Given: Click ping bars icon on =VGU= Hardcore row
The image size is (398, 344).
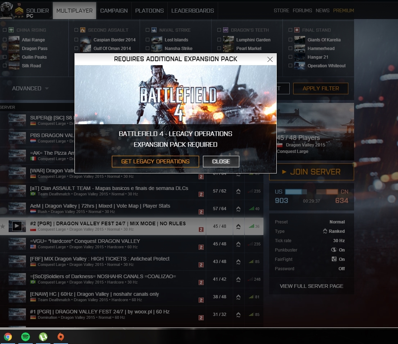Looking at the screenshot, I should (x=250, y=244).
